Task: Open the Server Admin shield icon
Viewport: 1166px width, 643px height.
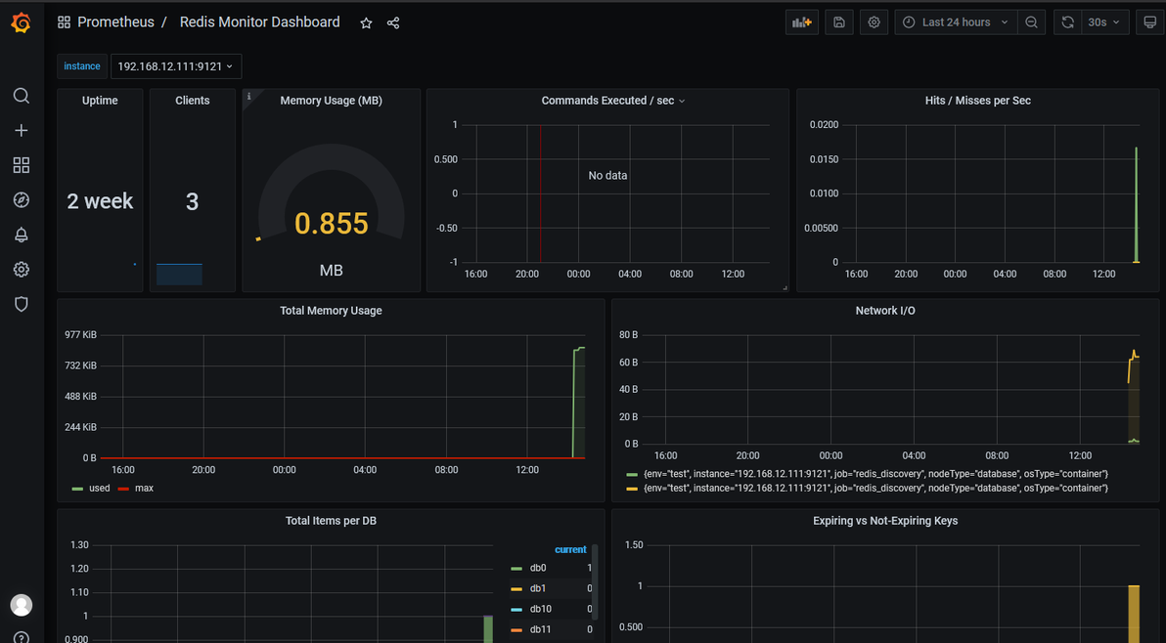Action: (21, 304)
